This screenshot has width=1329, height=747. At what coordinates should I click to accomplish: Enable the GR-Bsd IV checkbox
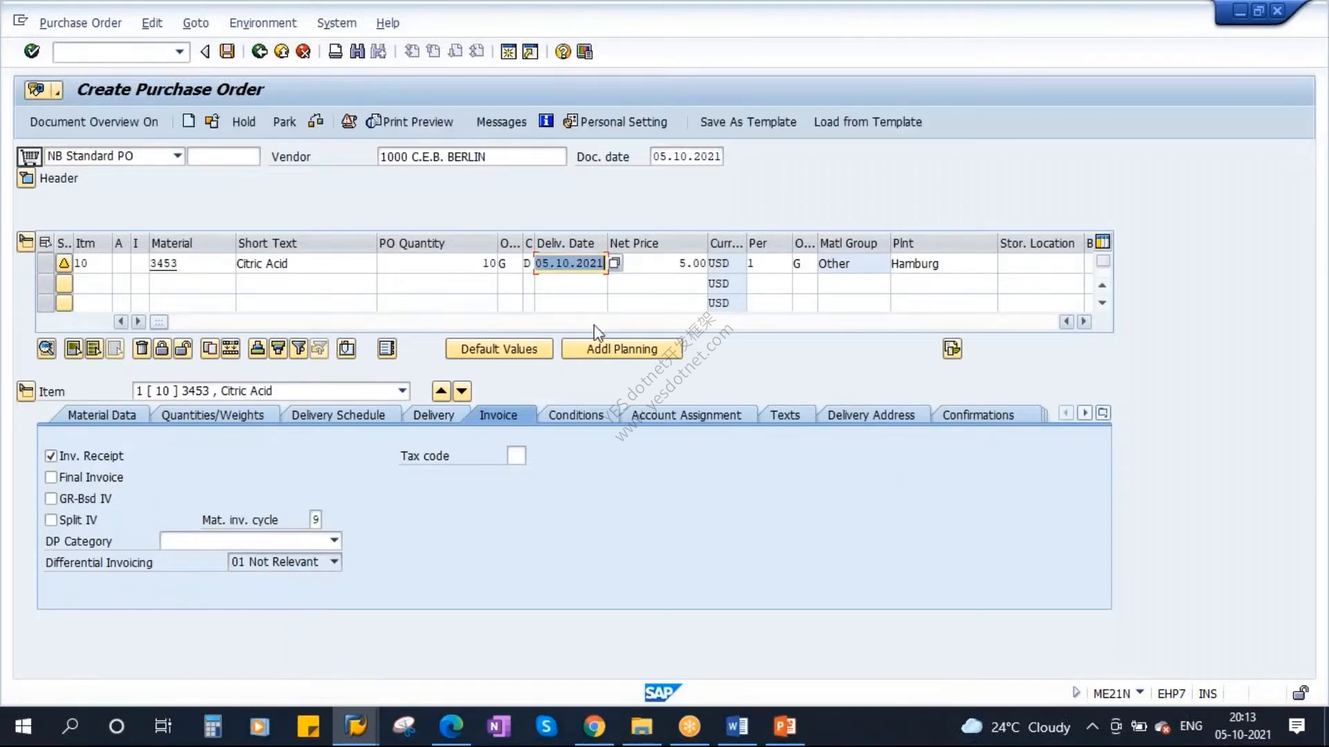51,499
